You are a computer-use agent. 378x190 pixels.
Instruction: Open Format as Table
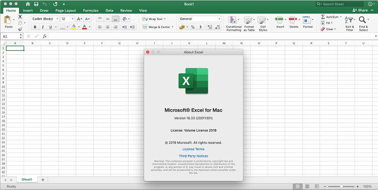coord(249,24)
